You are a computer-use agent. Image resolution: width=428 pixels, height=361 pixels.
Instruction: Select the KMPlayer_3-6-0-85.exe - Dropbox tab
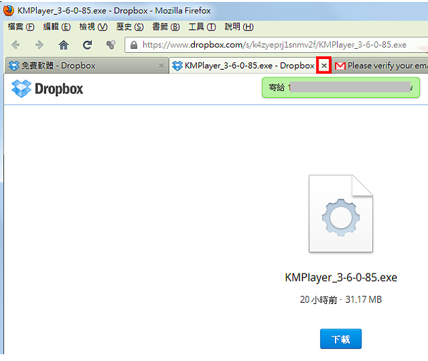(250, 66)
